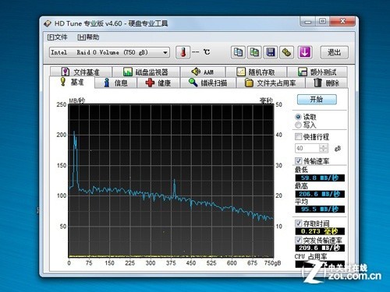Switch to 删除 tab

click(326, 83)
